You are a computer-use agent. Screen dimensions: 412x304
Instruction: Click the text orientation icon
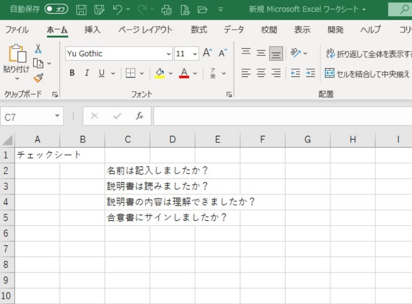point(296,53)
